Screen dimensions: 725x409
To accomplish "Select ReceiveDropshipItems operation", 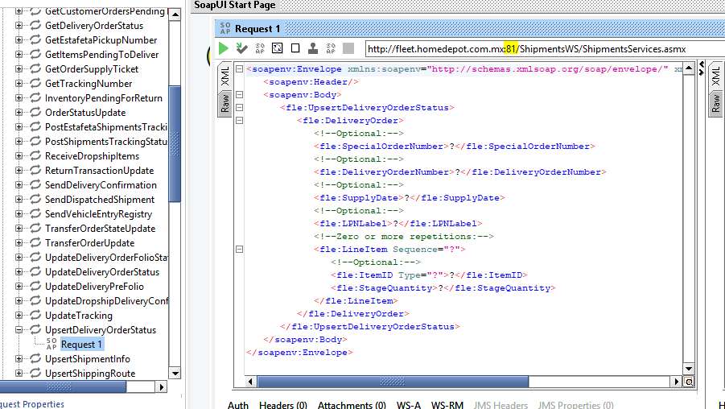I will pyautogui.click(x=92, y=156).
